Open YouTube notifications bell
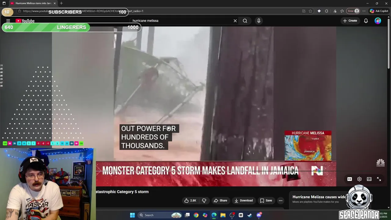The height and width of the screenshot is (220, 391). pyautogui.click(x=366, y=21)
